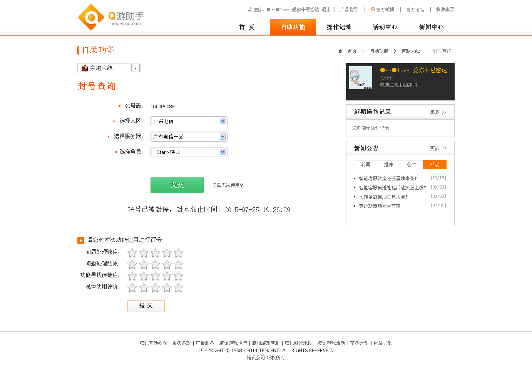The height and width of the screenshot is (369, 532).
Task: Click the 官方微博 Weibo icon
Action: pyautogui.click(x=373, y=10)
